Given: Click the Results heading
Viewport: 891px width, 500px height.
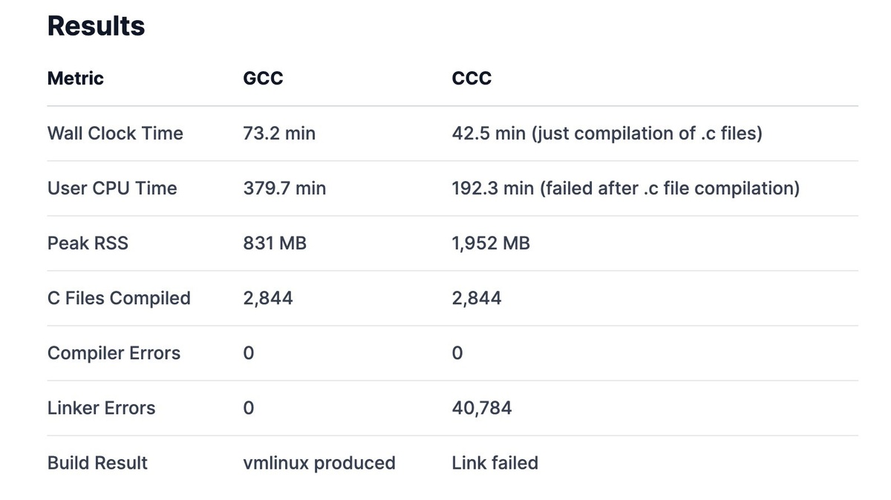Looking at the screenshot, I should [96, 26].
